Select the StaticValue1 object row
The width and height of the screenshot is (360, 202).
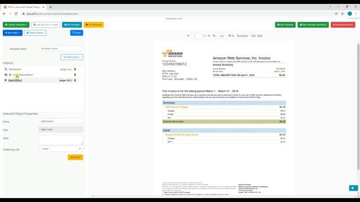tap(40, 80)
